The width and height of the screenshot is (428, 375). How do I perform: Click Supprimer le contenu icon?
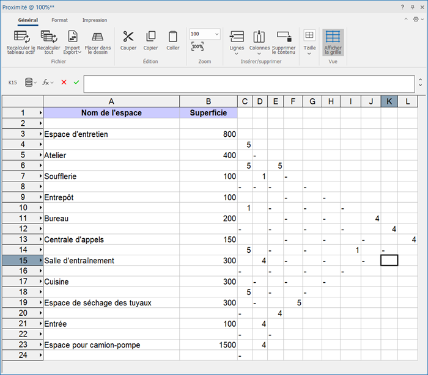pos(284,37)
